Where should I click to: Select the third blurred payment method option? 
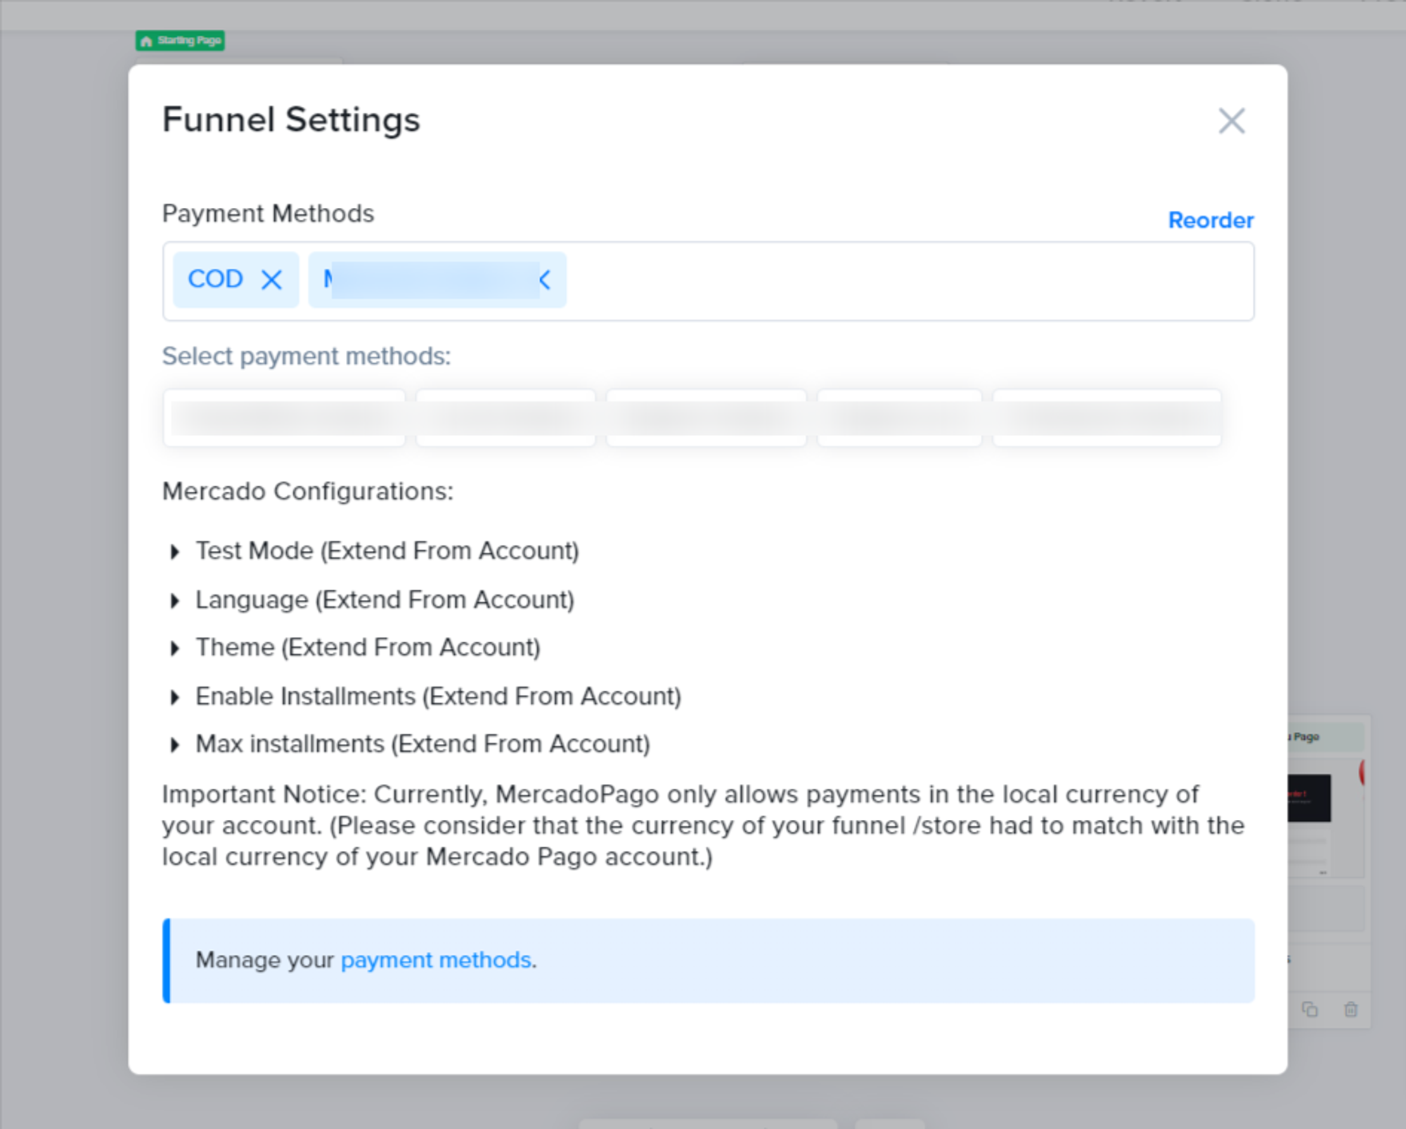click(706, 418)
